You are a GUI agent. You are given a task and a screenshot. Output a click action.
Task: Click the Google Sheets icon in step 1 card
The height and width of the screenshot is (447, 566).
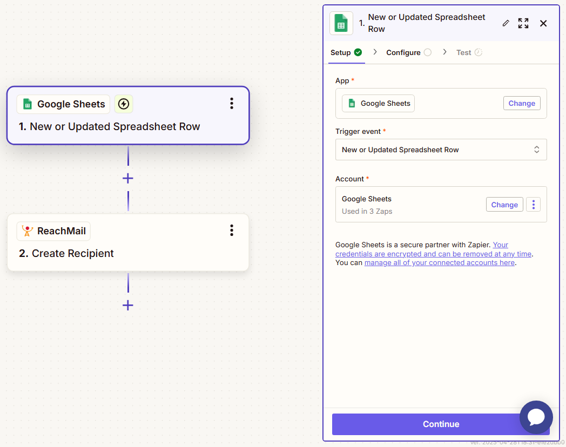tap(28, 104)
